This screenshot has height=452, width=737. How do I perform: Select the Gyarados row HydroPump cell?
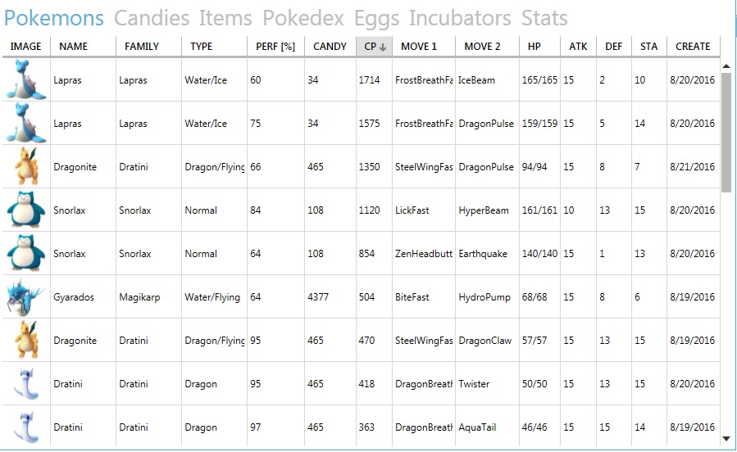[x=485, y=296]
